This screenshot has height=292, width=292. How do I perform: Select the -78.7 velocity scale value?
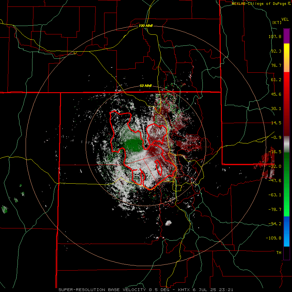coord(275,210)
